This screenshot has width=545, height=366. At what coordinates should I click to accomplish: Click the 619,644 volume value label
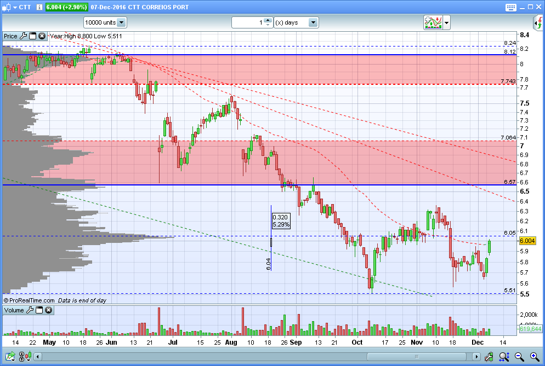[x=530, y=329]
